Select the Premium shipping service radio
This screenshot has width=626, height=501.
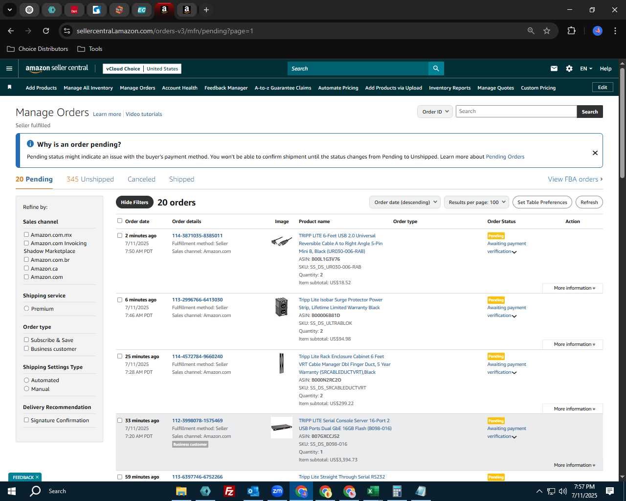click(x=26, y=308)
